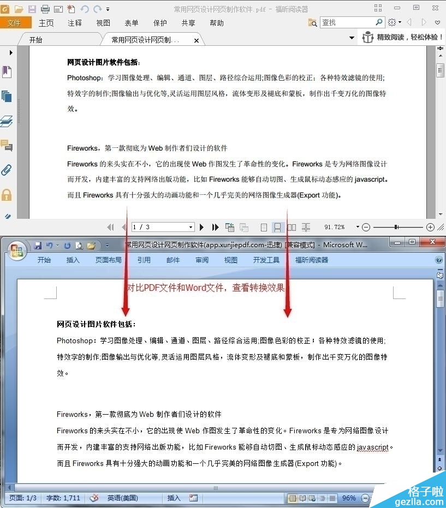Search magnifier icon in find box
The image size is (446, 508).
379,22
